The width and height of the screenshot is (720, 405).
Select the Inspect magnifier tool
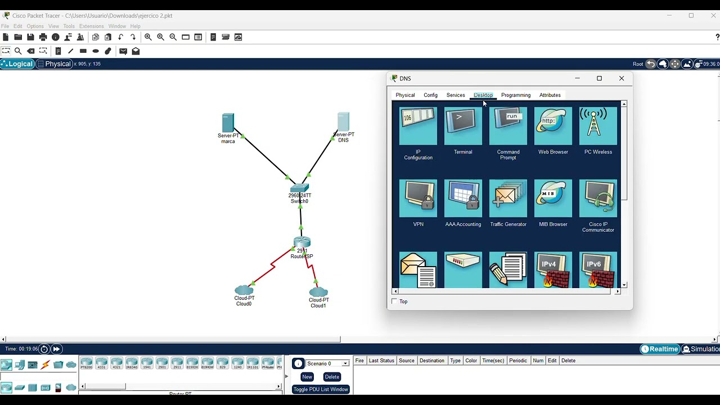(x=18, y=51)
